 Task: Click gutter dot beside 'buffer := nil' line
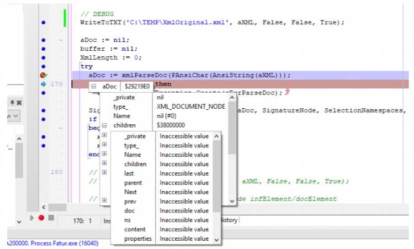tap(43, 49)
